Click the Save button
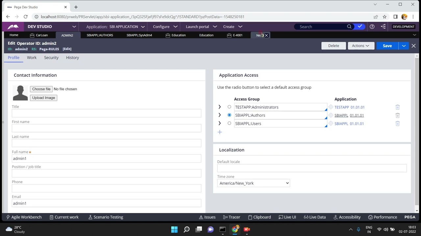This screenshot has width=421, height=236. 387,46
